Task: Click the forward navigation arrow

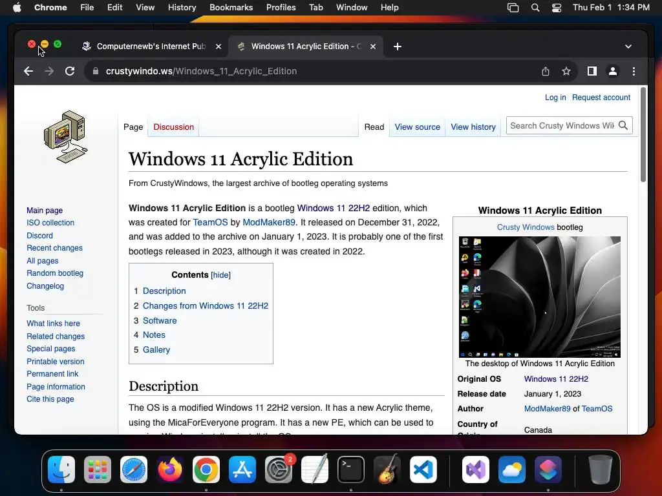Action: [49, 71]
